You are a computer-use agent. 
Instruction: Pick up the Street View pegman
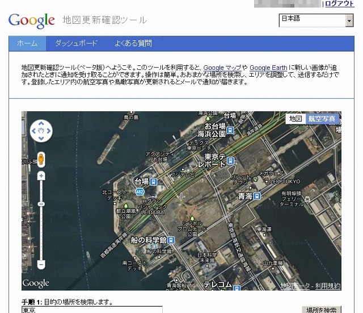coord(41,160)
